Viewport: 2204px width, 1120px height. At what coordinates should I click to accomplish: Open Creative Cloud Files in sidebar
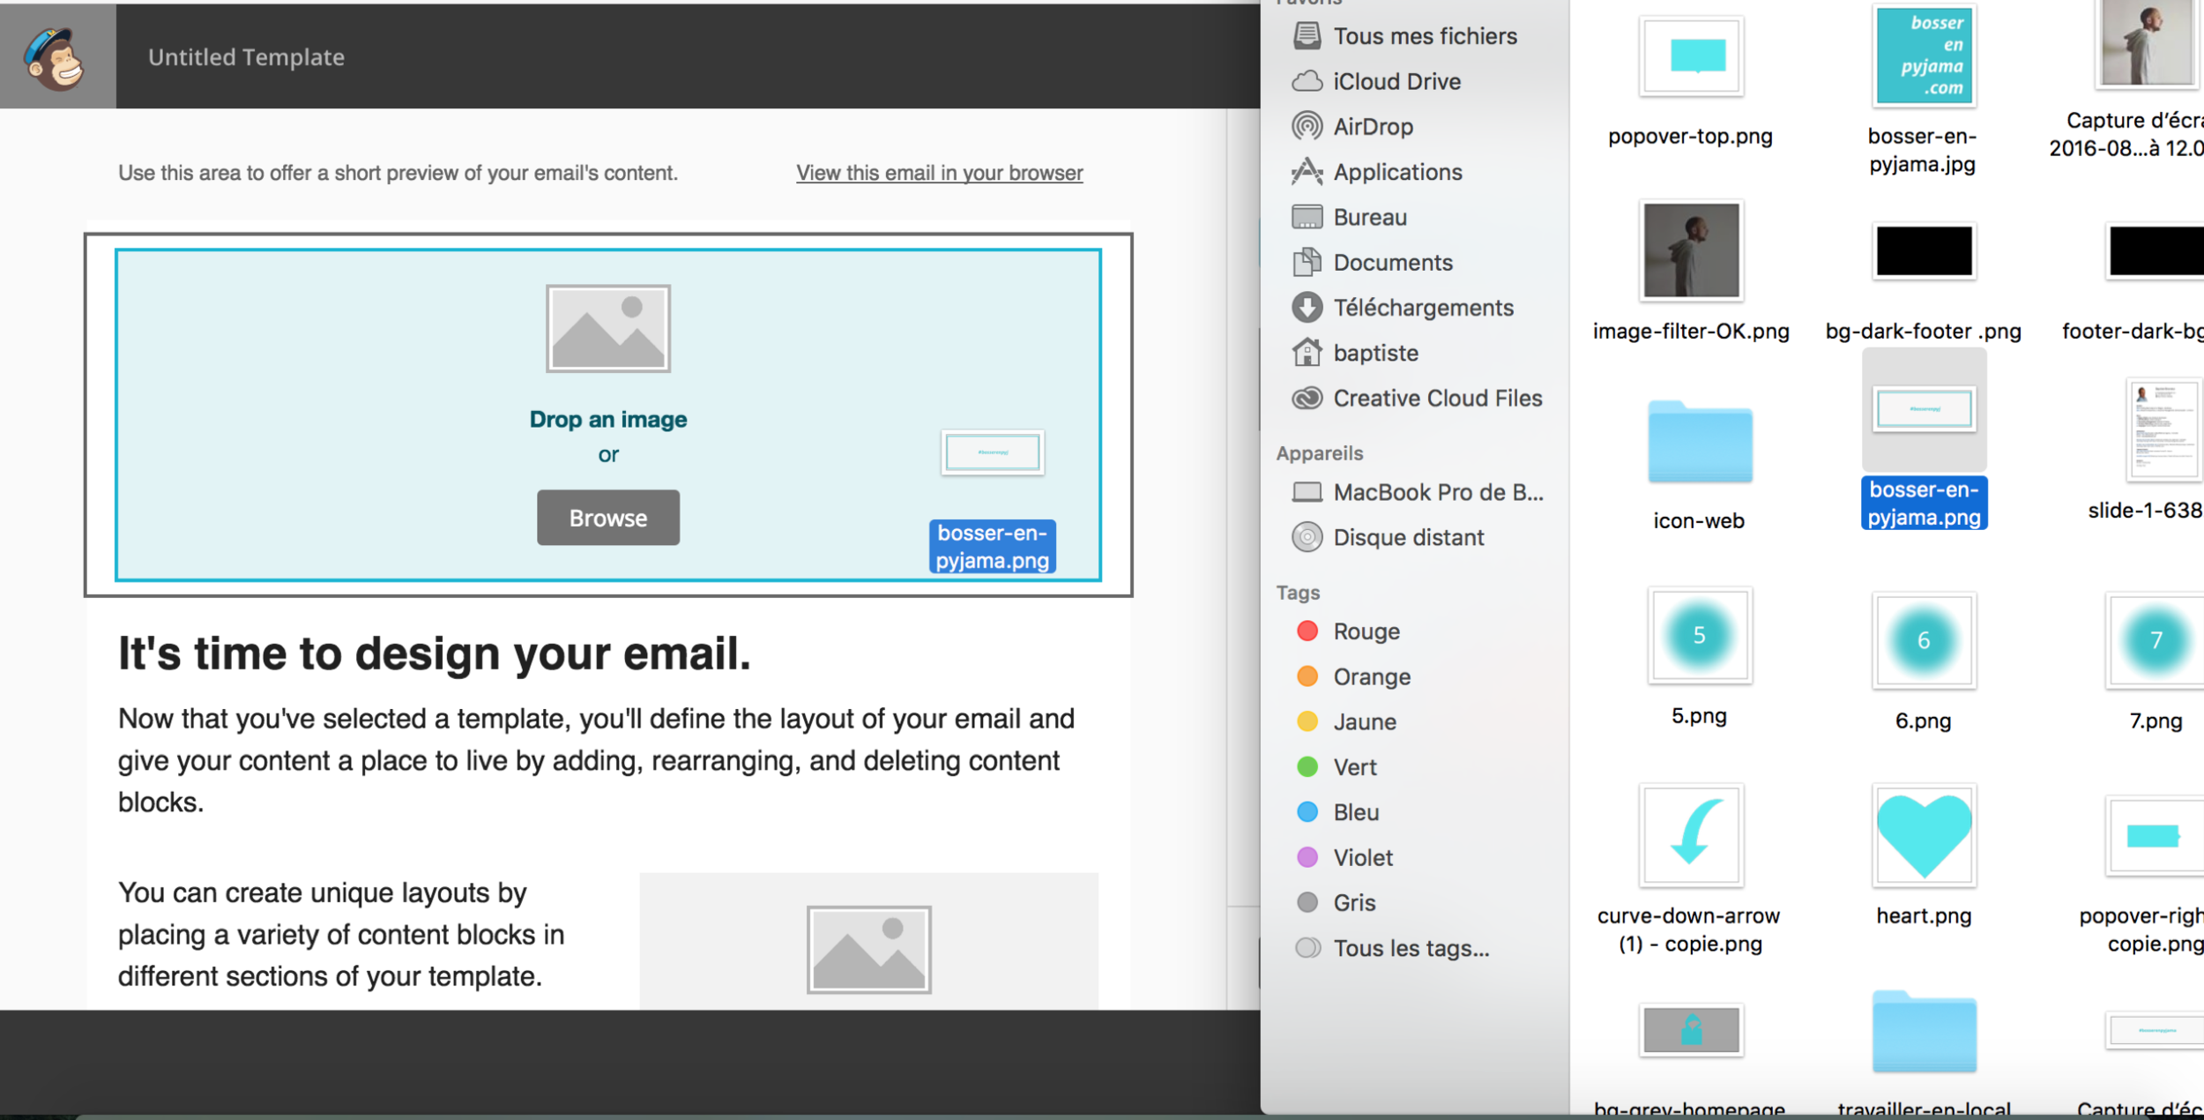[1436, 399]
